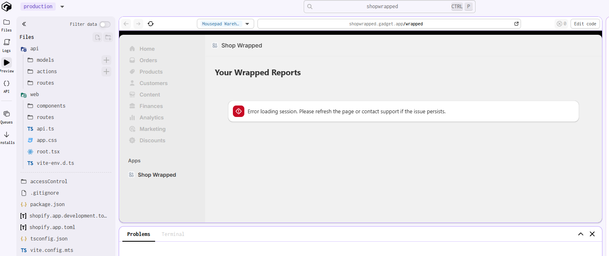Toggle the Filter data switch
Screen dimensions: 609x256
pos(105,24)
